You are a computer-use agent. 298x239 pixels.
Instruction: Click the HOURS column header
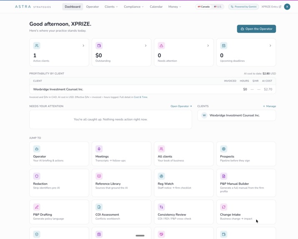(244, 81)
